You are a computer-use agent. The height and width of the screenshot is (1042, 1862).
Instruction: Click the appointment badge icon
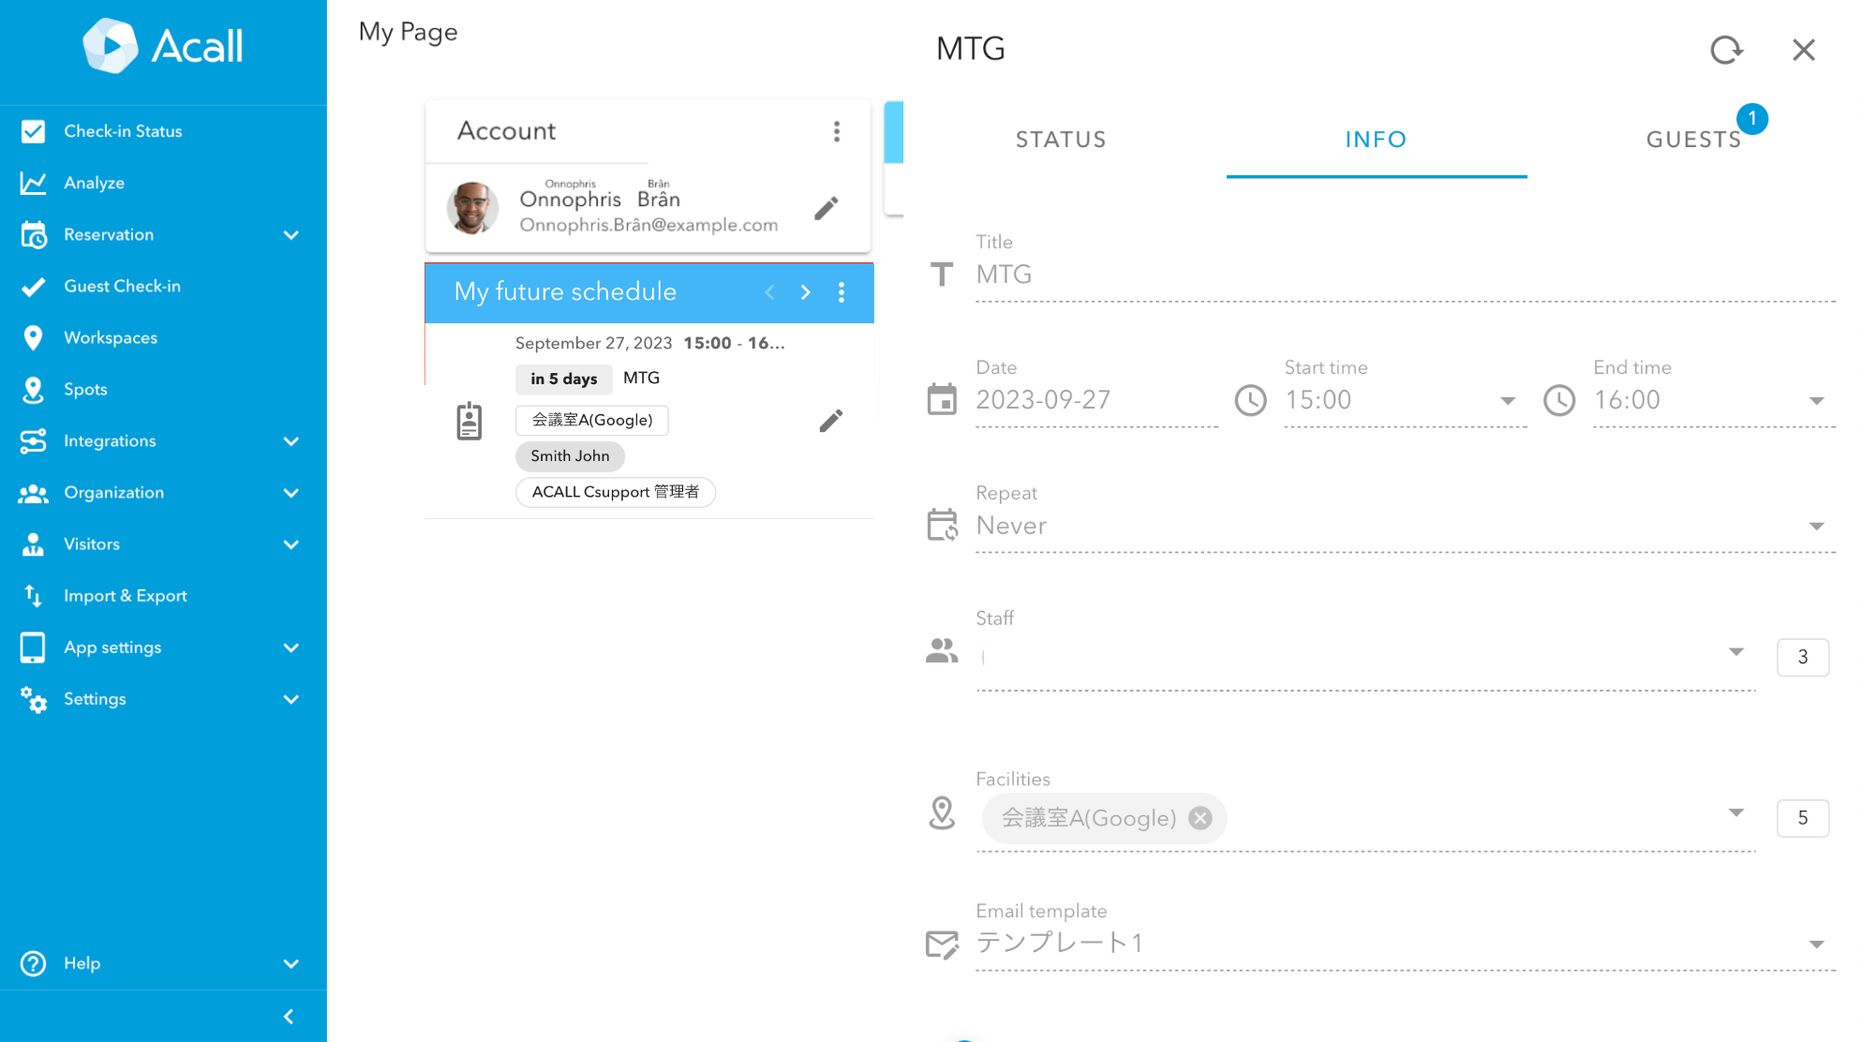pos(469,422)
